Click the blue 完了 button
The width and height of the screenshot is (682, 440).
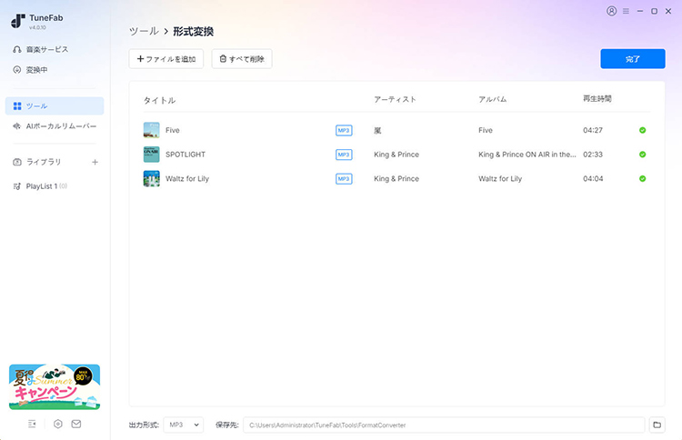(x=633, y=59)
